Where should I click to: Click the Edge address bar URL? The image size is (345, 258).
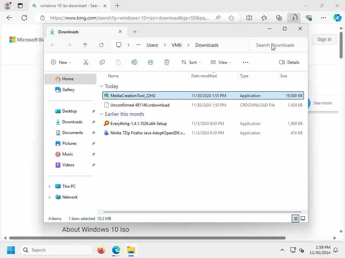(x=129, y=18)
